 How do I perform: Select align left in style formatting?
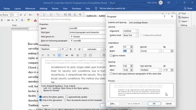point(43,55)
